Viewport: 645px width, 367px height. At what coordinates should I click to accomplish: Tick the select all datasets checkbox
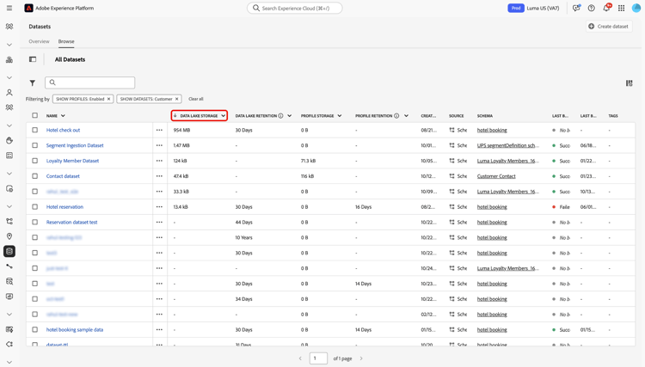pos(35,115)
